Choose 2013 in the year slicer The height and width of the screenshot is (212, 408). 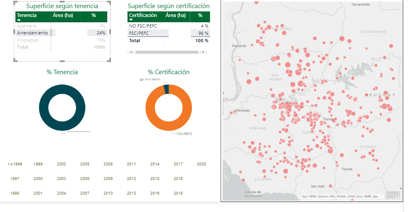coord(131,193)
